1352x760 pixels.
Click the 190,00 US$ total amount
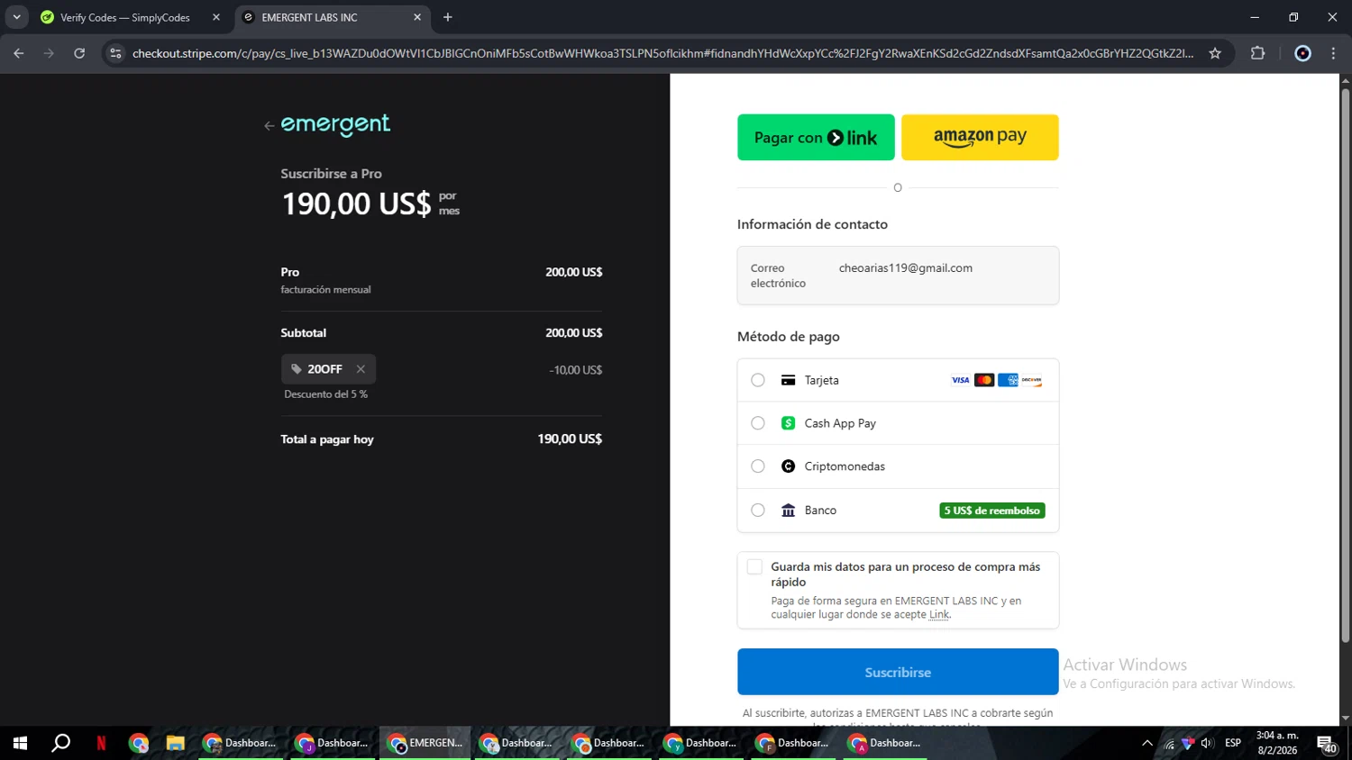570,439
